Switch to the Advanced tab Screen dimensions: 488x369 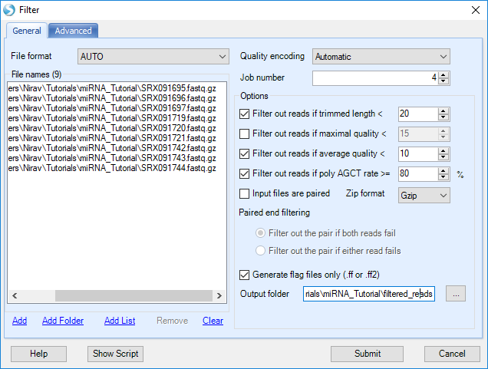(73, 31)
